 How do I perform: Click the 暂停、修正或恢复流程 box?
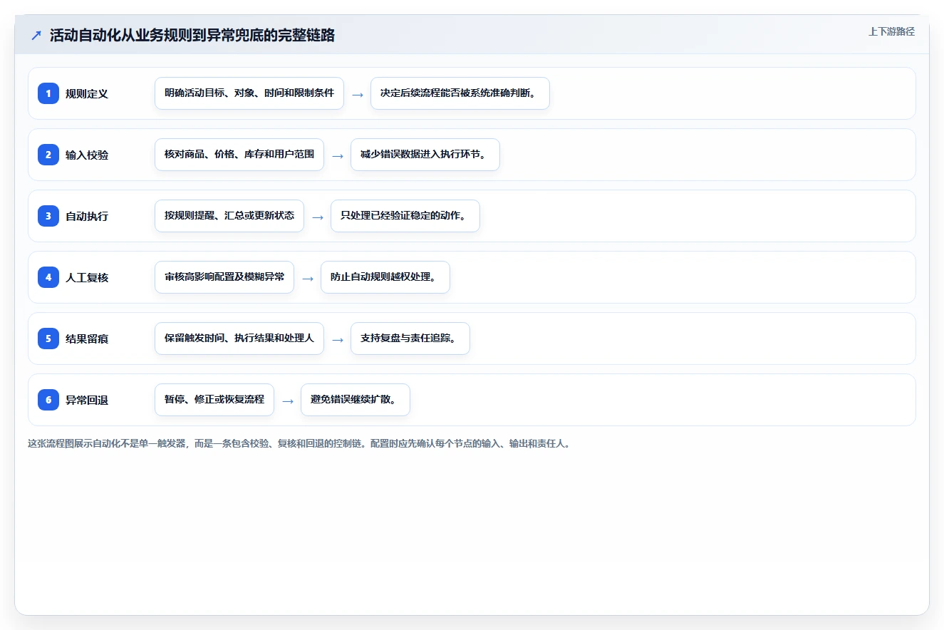[214, 400]
